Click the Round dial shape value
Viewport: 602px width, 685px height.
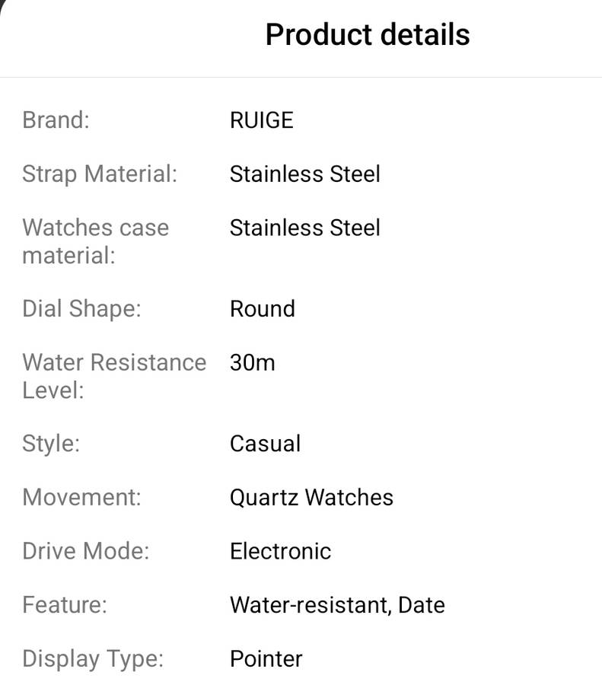click(262, 309)
